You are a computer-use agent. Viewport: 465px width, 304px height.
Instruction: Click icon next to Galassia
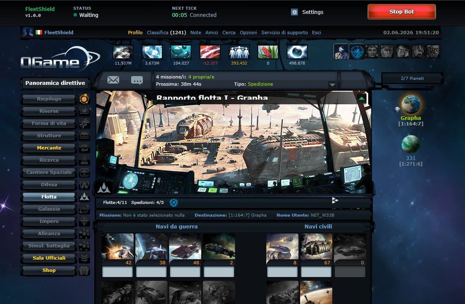(x=84, y=209)
